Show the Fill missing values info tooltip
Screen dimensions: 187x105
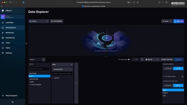[x=182, y=76]
